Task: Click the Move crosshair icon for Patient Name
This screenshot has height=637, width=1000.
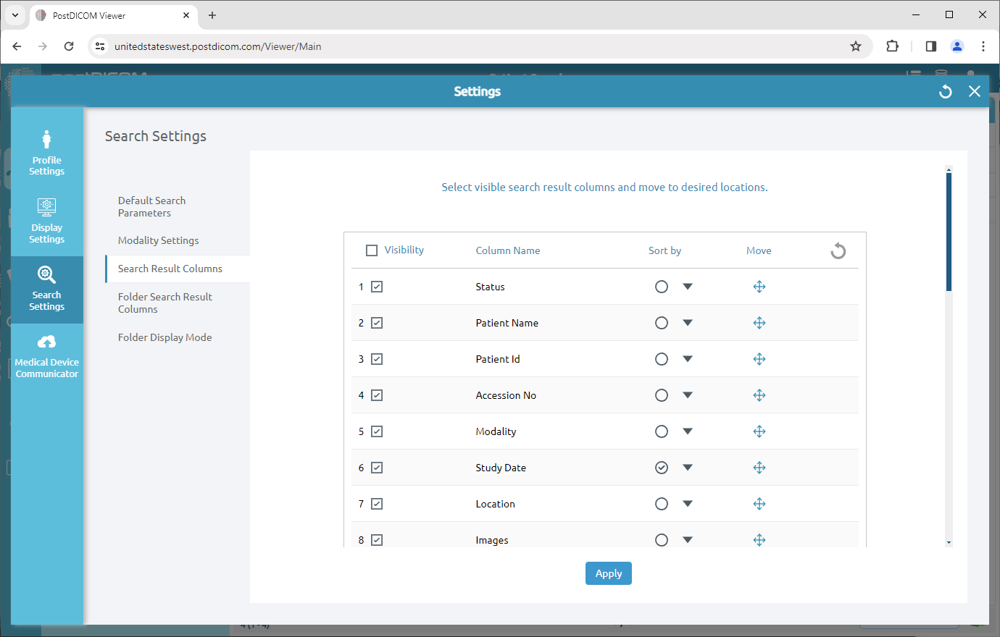Action: (759, 323)
